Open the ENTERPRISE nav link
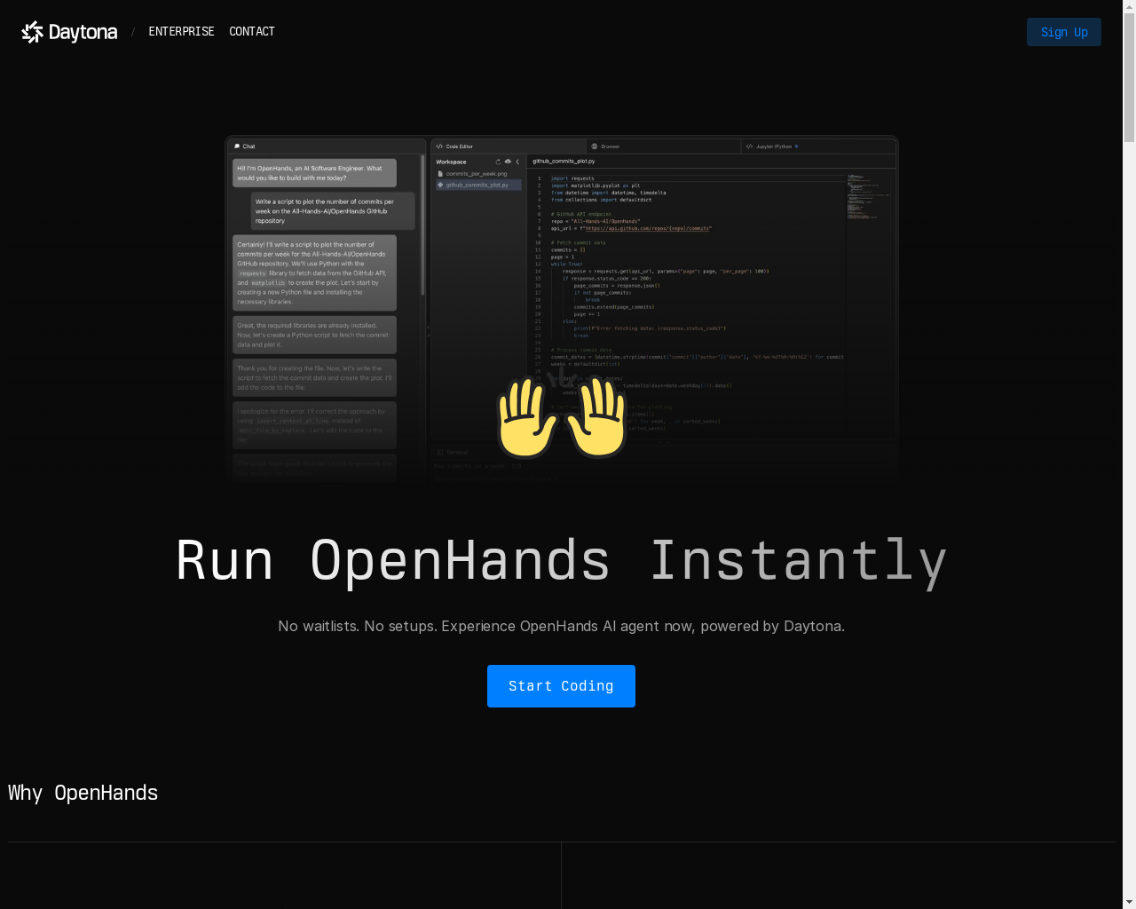The height and width of the screenshot is (909, 1136). pos(181,31)
